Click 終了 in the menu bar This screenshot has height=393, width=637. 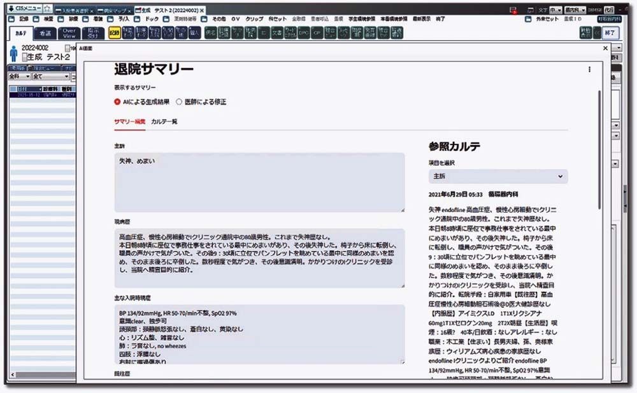tap(440, 19)
